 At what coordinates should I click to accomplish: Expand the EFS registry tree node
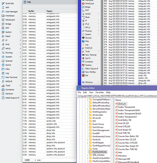[88, 121]
